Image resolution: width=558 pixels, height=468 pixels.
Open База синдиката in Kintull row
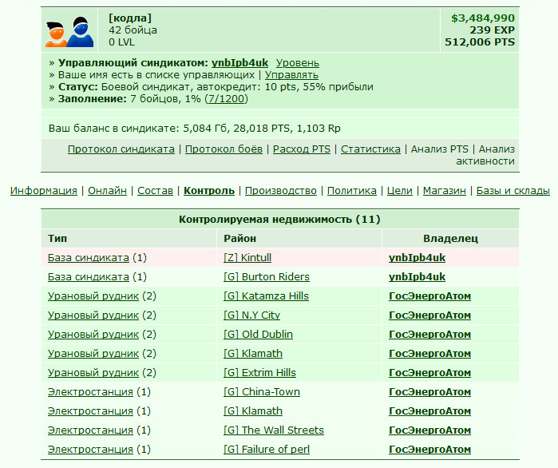(x=89, y=258)
